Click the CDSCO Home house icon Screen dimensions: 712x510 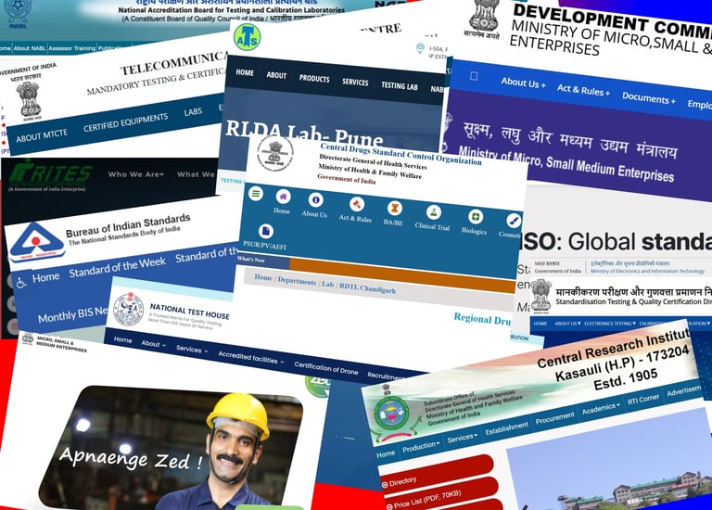(283, 197)
